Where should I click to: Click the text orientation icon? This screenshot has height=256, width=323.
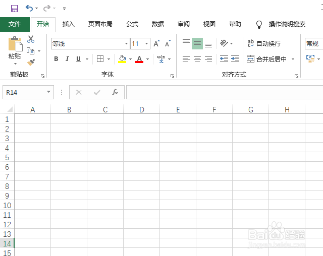coord(224,43)
